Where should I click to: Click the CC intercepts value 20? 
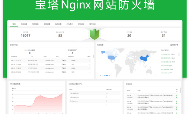(x=129, y=35)
